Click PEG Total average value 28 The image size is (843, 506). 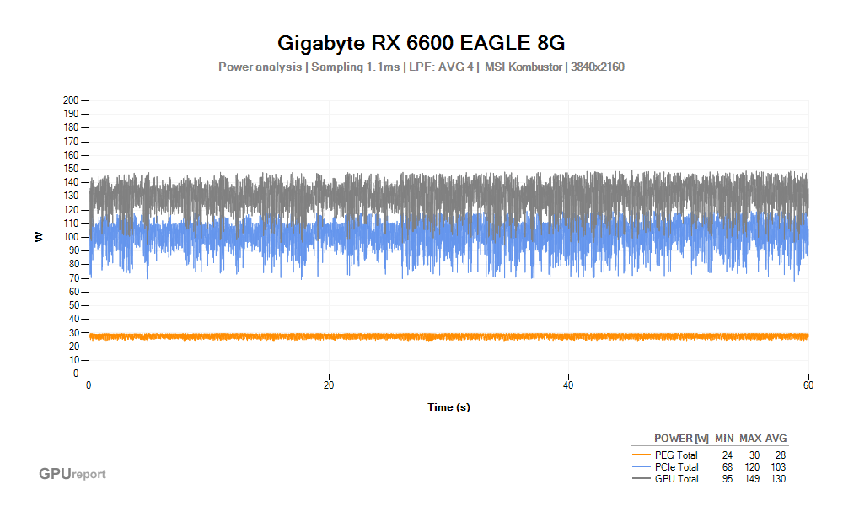click(781, 455)
